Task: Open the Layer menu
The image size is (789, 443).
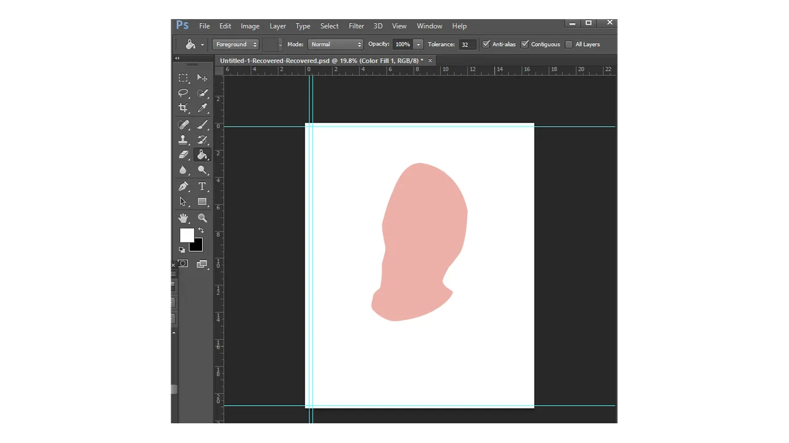Action: pyautogui.click(x=277, y=26)
